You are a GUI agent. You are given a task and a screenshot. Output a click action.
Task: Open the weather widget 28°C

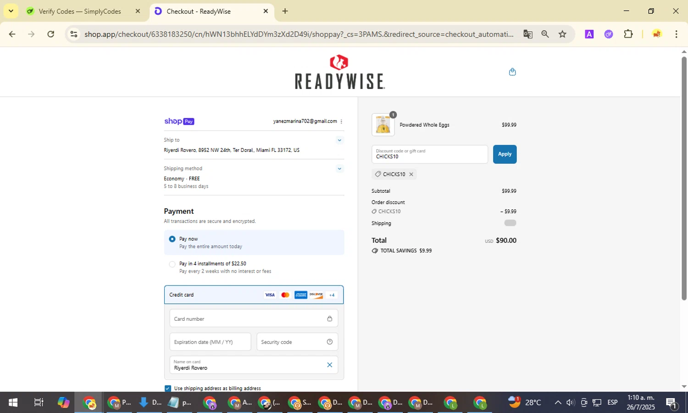[524, 402]
